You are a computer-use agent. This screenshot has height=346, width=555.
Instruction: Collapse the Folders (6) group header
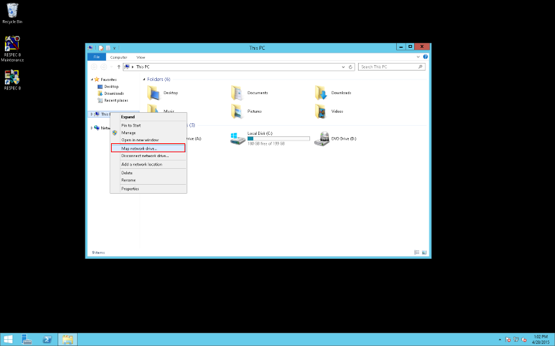click(x=144, y=80)
